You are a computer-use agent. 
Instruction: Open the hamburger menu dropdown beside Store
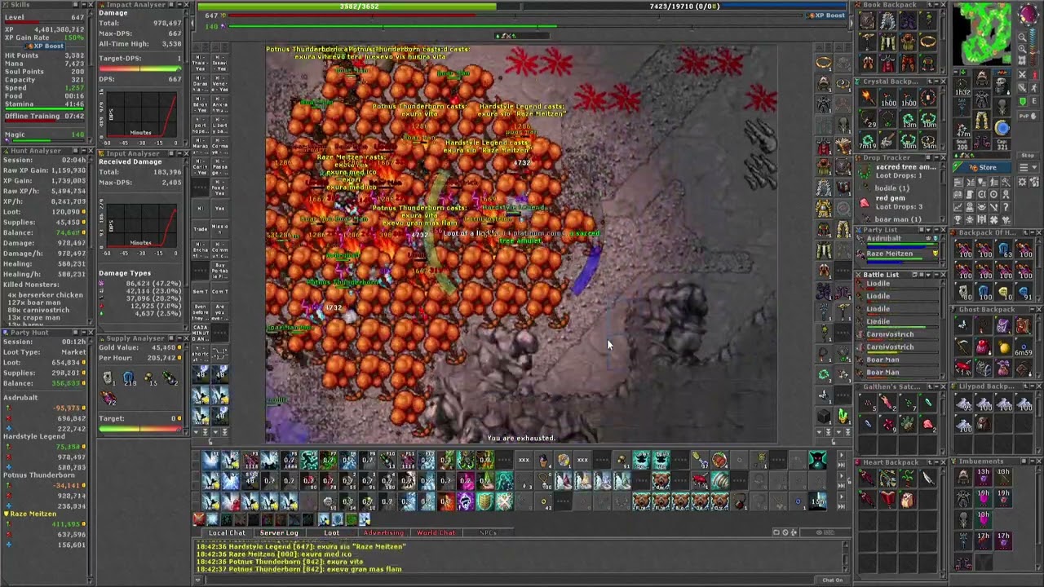click(x=1029, y=167)
